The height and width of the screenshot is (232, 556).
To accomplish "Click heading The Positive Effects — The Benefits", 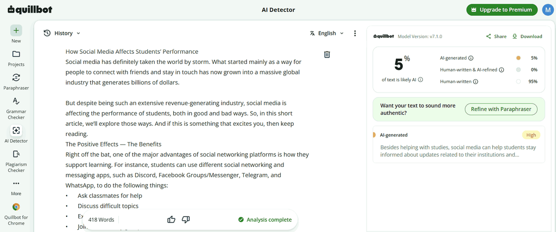I will pos(113,144).
